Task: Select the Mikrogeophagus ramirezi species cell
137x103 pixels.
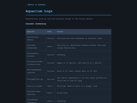Action: (36, 71)
